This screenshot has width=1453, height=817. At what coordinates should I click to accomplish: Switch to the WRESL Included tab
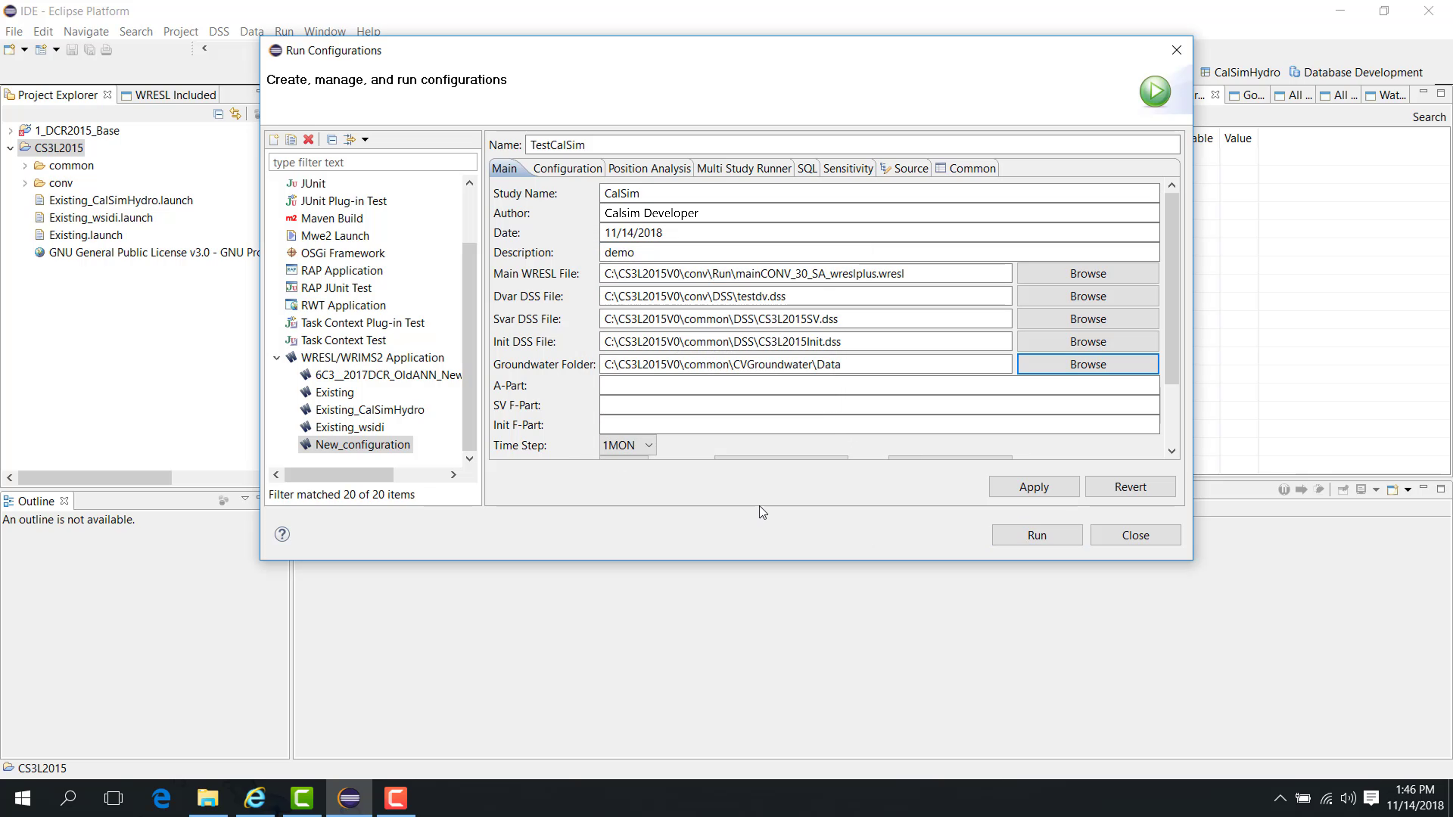tap(169, 95)
